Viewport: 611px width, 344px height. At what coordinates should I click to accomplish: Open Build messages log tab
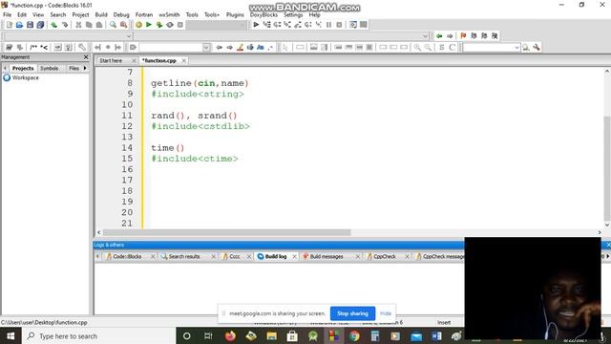coord(327,256)
